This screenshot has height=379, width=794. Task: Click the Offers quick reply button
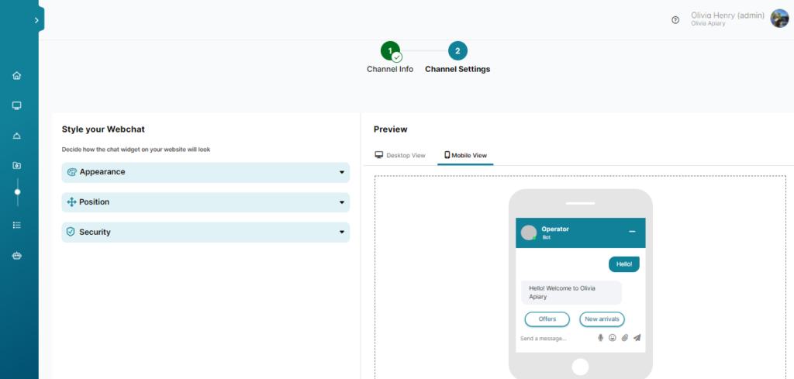pos(547,319)
